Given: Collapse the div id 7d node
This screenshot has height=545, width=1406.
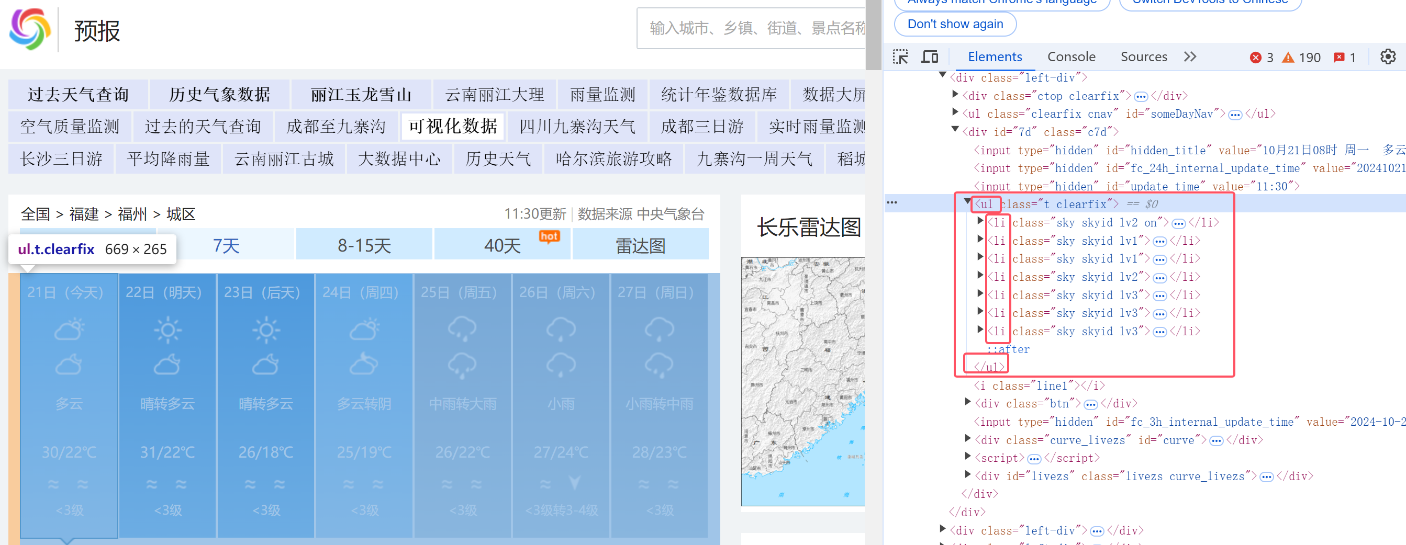Looking at the screenshot, I should click(x=955, y=129).
